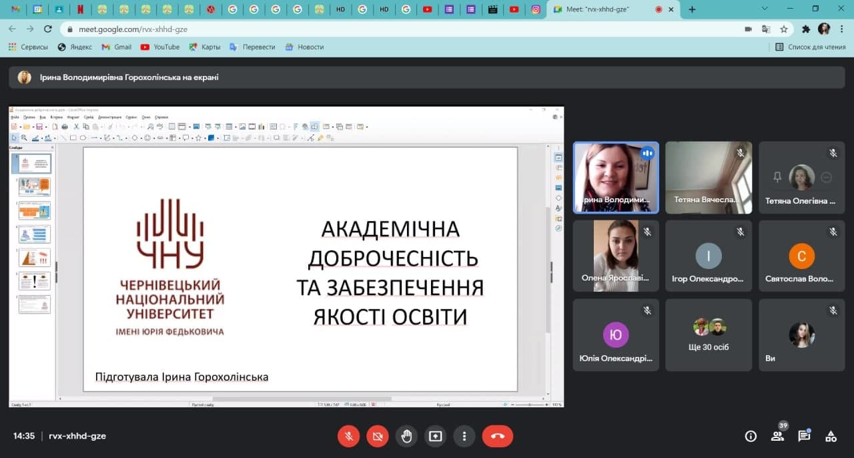Select slide 3 thumbnail in shared Impress panel
The height and width of the screenshot is (458, 854).
pos(35,210)
